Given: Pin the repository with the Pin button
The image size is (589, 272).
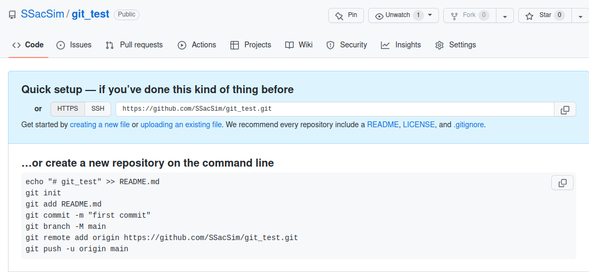Looking at the screenshot, I should (346, 15).
